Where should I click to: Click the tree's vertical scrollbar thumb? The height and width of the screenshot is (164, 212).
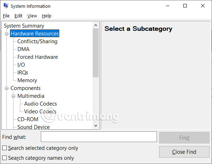pyautogui.click(x=96, y=53)
